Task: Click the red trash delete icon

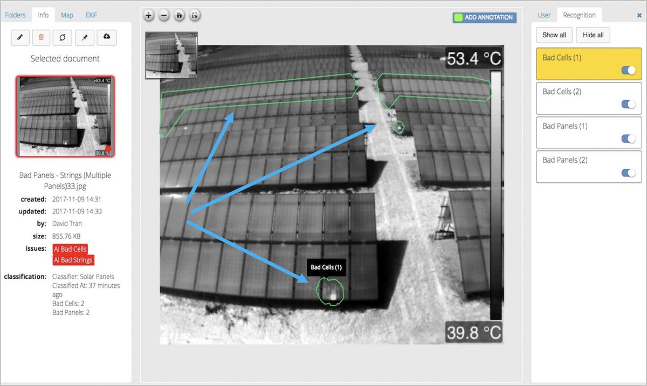Action: (42, 37)
